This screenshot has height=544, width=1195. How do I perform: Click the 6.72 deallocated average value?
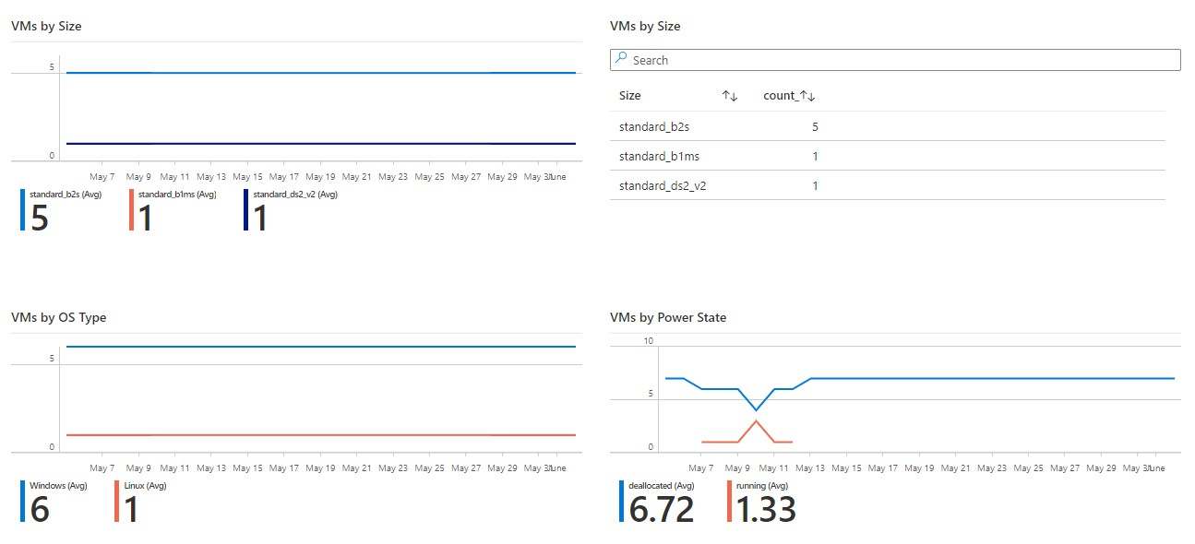(661, 509)
